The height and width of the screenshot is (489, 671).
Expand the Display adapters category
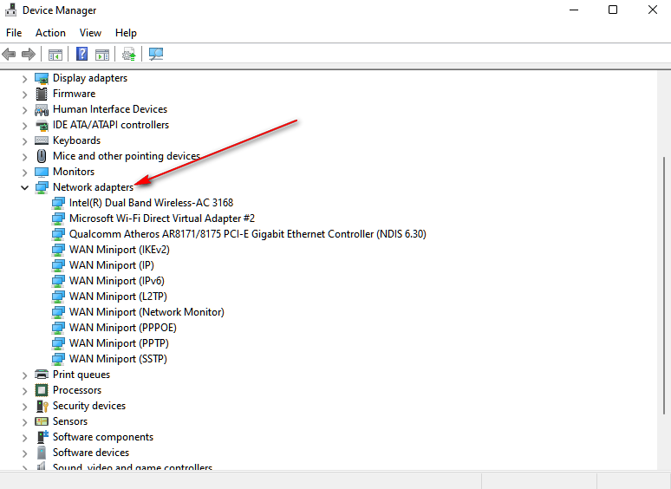[25, 79]
